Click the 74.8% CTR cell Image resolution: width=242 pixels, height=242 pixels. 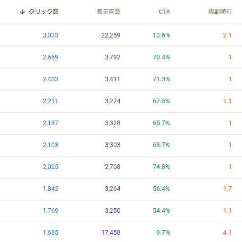161,167
